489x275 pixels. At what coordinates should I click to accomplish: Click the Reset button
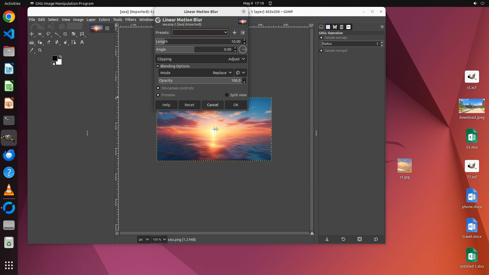coord(189,105)
